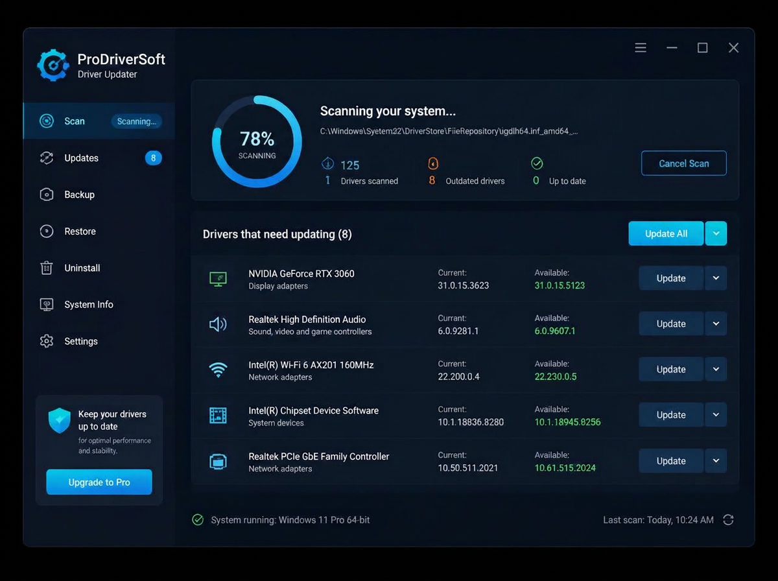Viewport: 778px width, 581px height.
Task: Click the Cancel Scan button
Action: pos(684,163)
